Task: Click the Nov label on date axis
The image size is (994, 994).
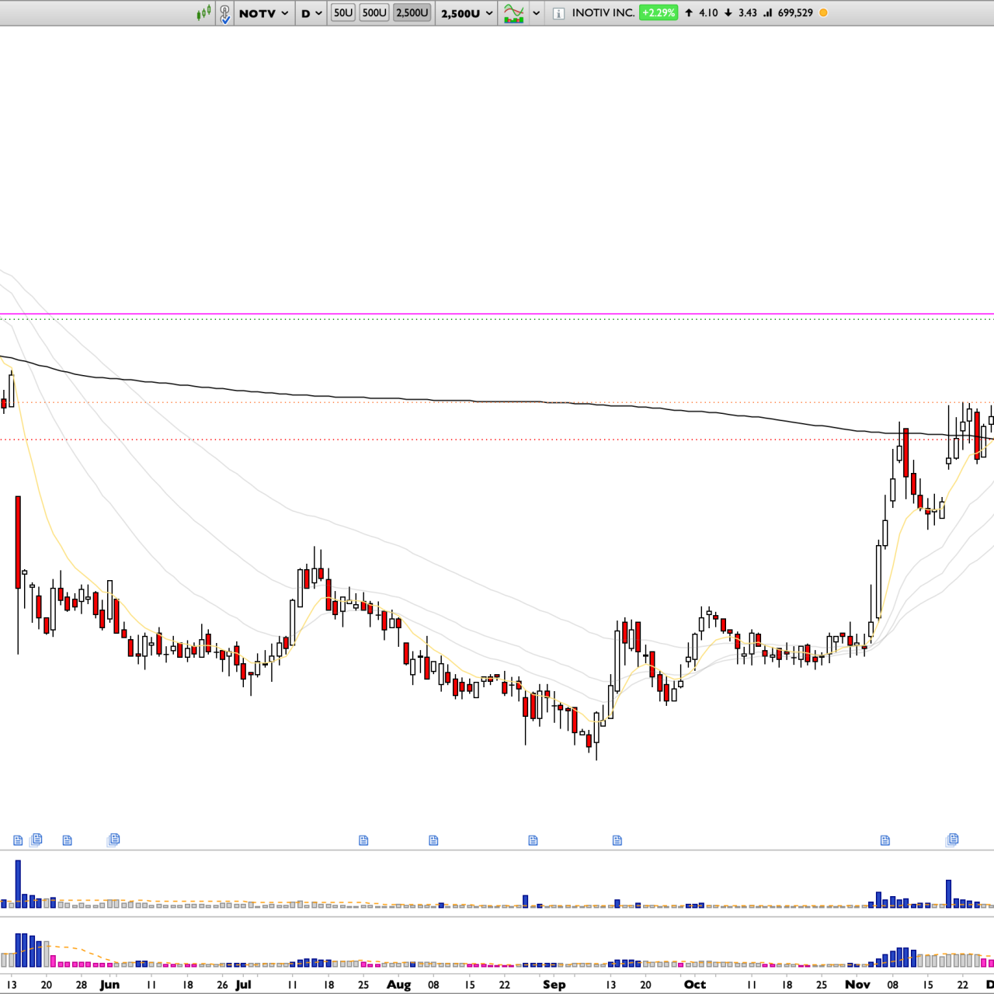Action: pos(857,985)
